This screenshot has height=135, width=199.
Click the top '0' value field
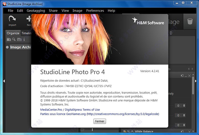point(178,106)
